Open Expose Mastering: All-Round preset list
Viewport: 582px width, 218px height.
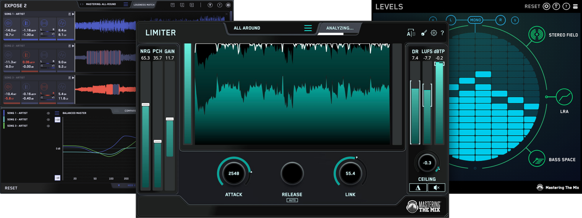pyautogui.click(x=126, y=5)
